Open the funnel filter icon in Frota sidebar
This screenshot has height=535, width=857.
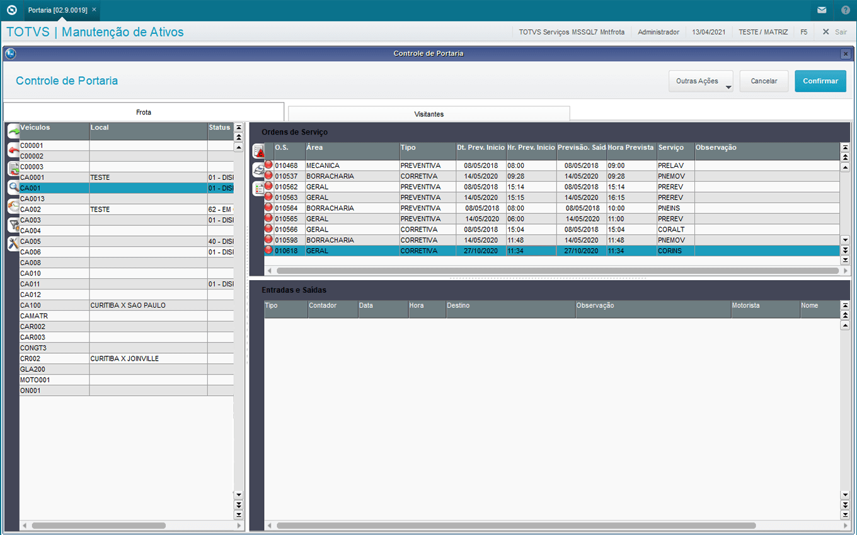pos(13,225)
